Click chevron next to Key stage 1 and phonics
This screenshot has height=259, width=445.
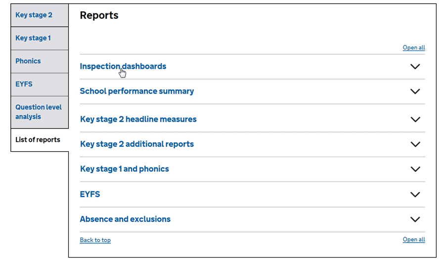[x=415, y=169]
